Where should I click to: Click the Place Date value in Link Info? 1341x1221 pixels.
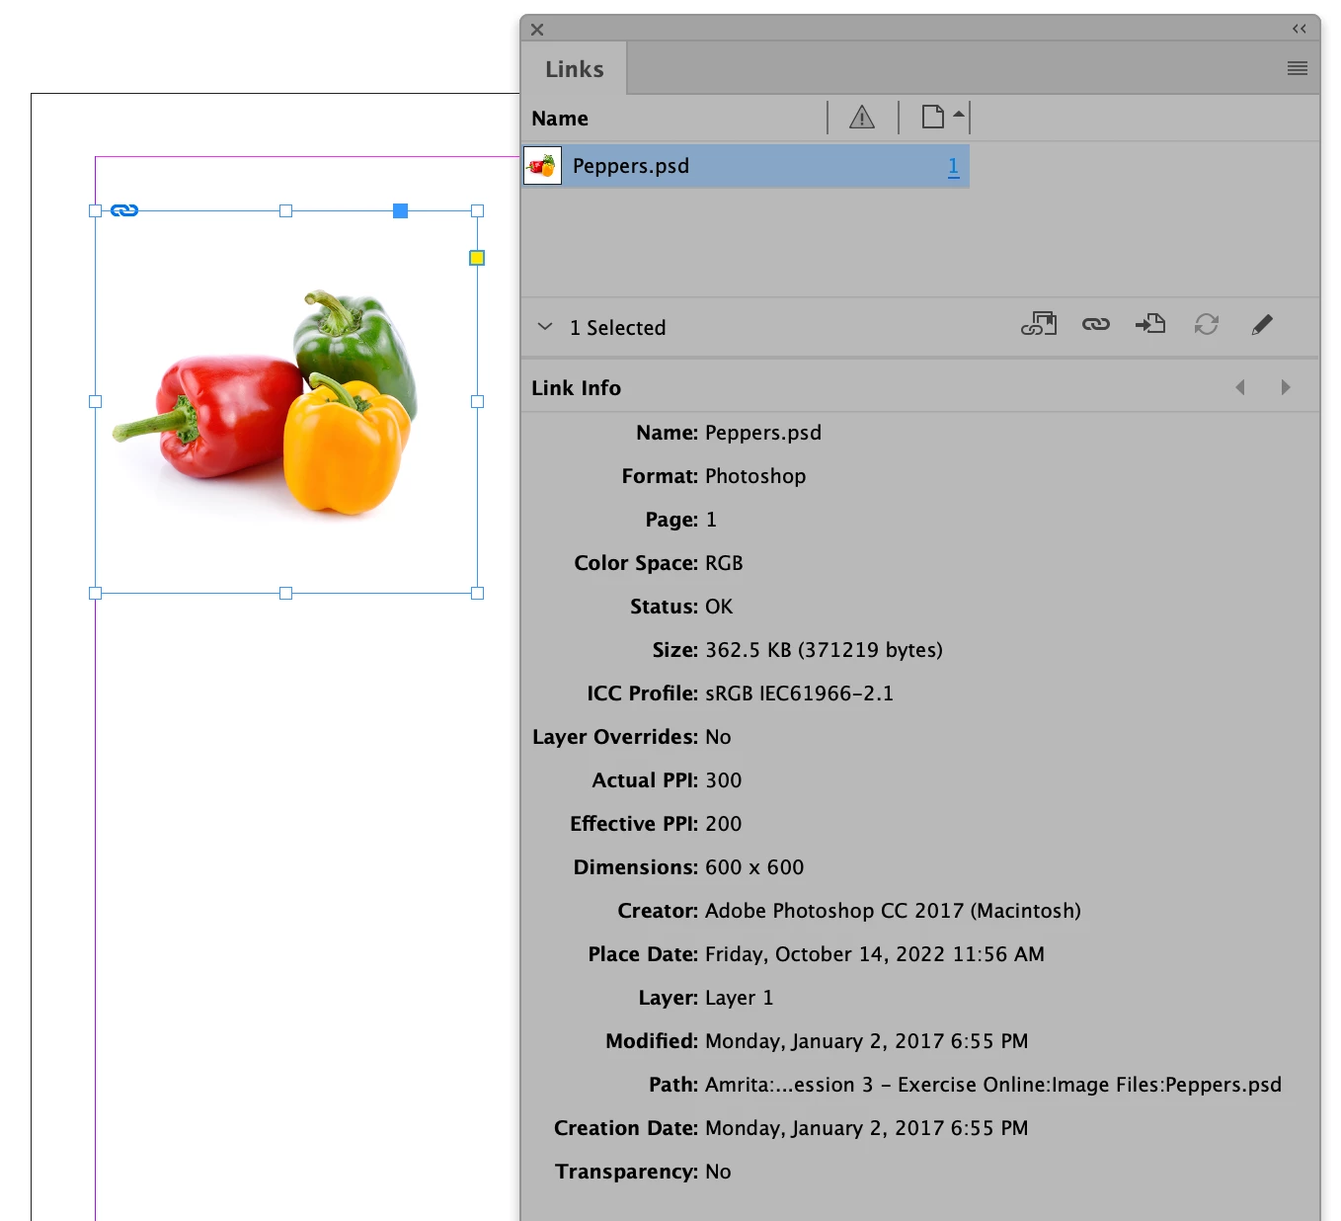point(875,954)
